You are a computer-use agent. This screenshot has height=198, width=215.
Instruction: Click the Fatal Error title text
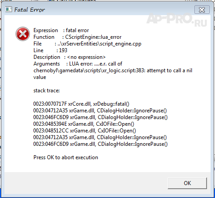click(x=29, y=10)
